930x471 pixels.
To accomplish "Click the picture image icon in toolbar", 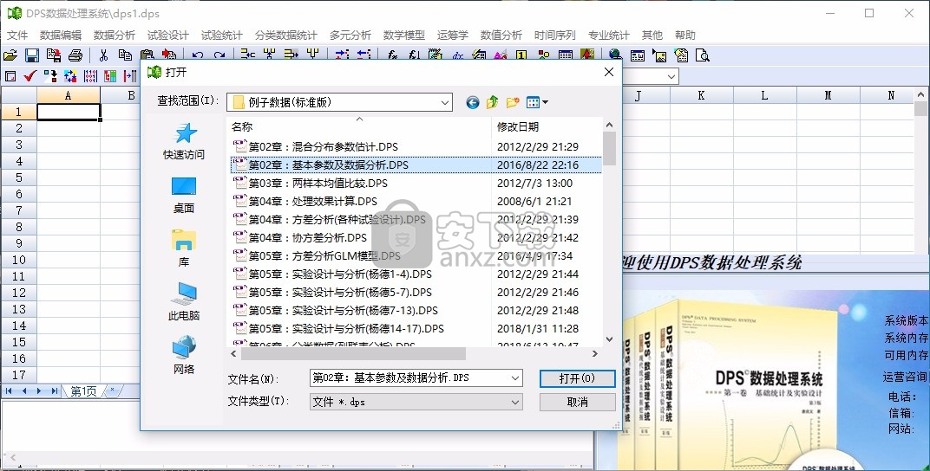I will tap(659, 55).
